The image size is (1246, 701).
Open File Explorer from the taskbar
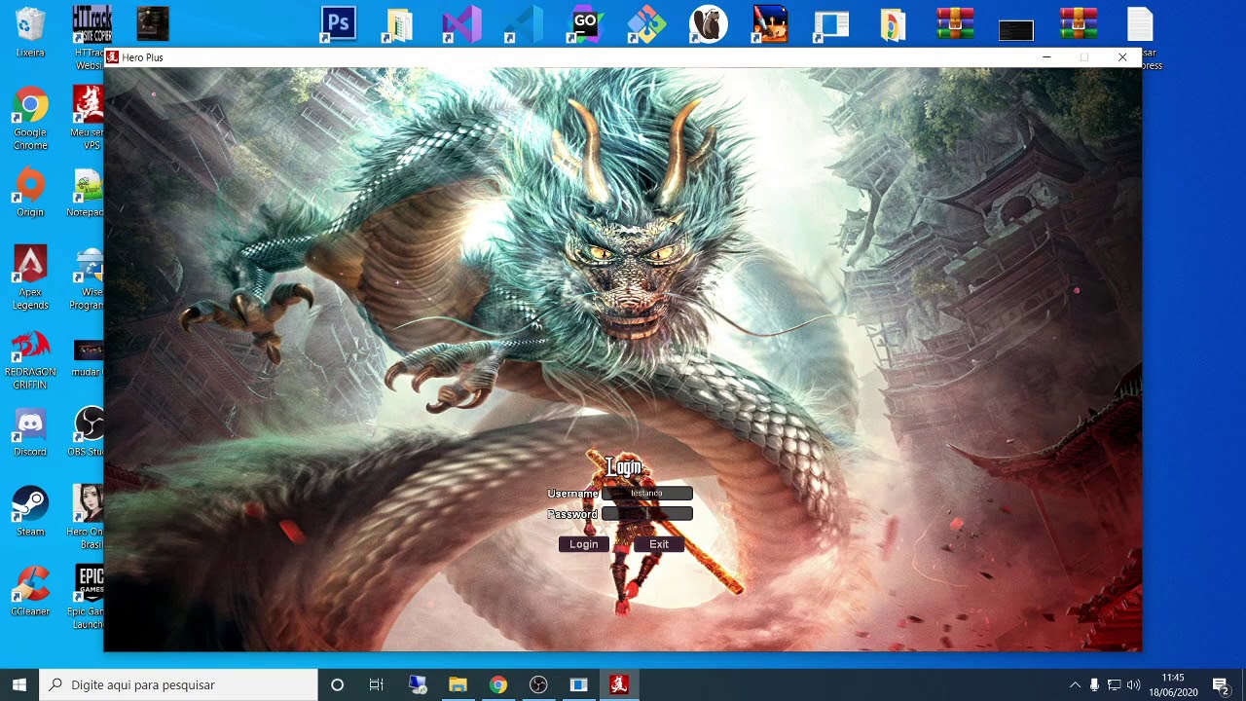click(x=458, y=684)
